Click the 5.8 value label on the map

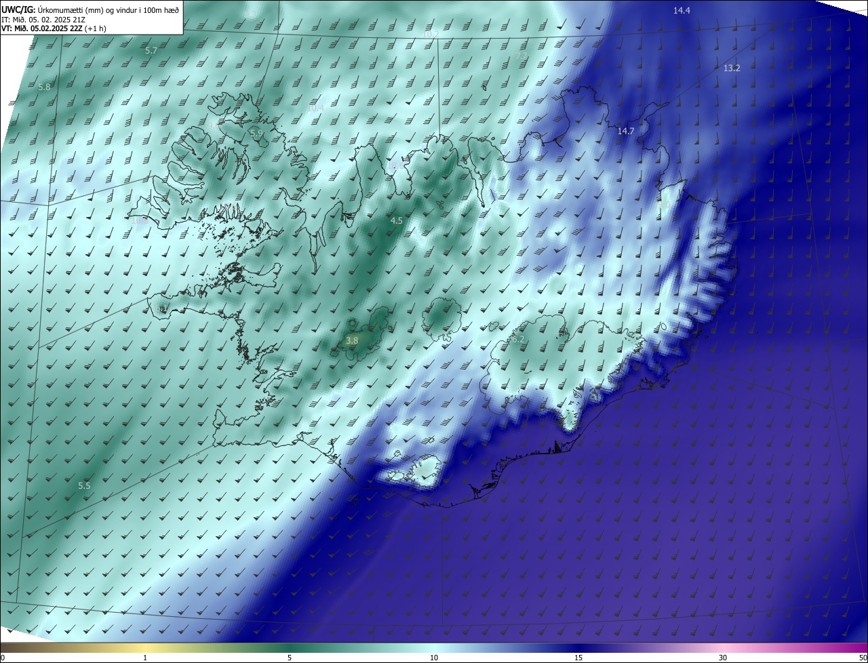pyautogui.click(x=44, y=87)
